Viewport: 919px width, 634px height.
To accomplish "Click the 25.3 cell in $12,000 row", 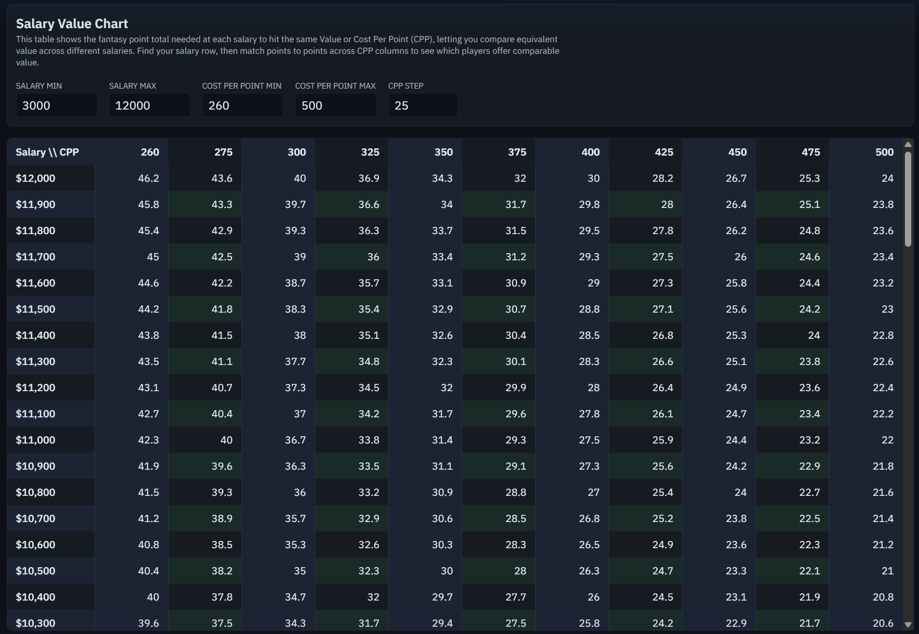I will [x=792, y=178].
